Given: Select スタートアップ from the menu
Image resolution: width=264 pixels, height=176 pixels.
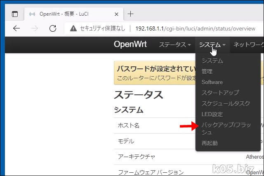Looking at the screenshot, I should pos(220,93).
